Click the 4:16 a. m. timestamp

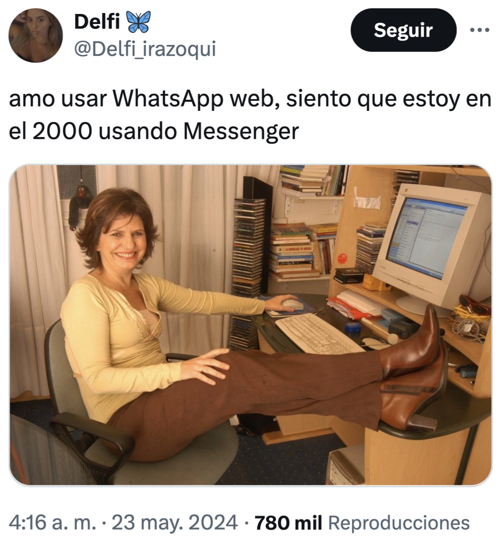click(x=52, y=522)
